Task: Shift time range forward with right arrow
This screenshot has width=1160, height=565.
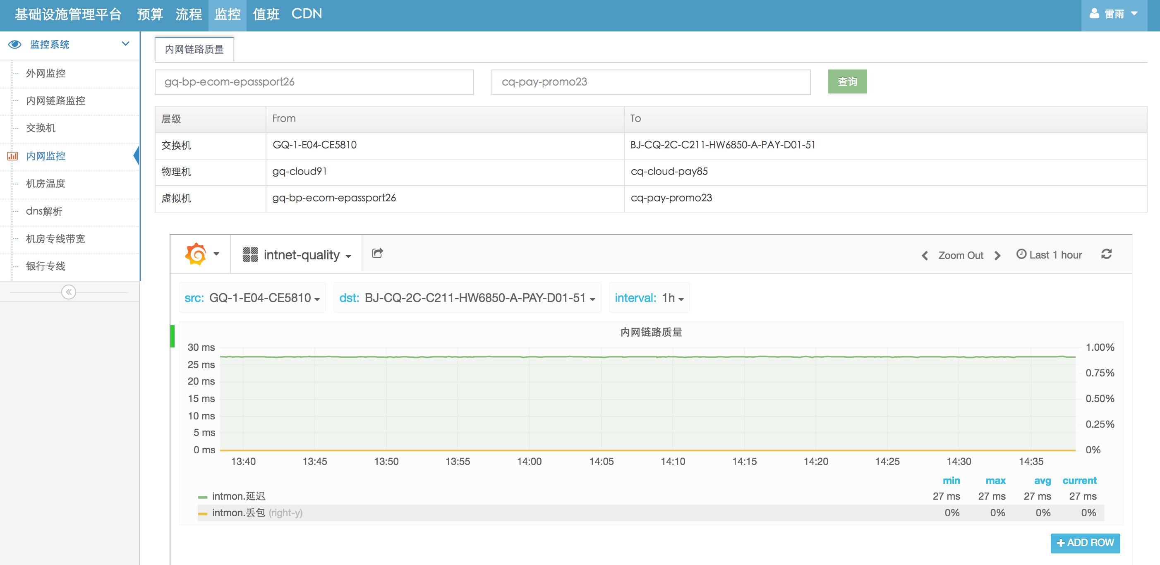Action: [997, 256]
